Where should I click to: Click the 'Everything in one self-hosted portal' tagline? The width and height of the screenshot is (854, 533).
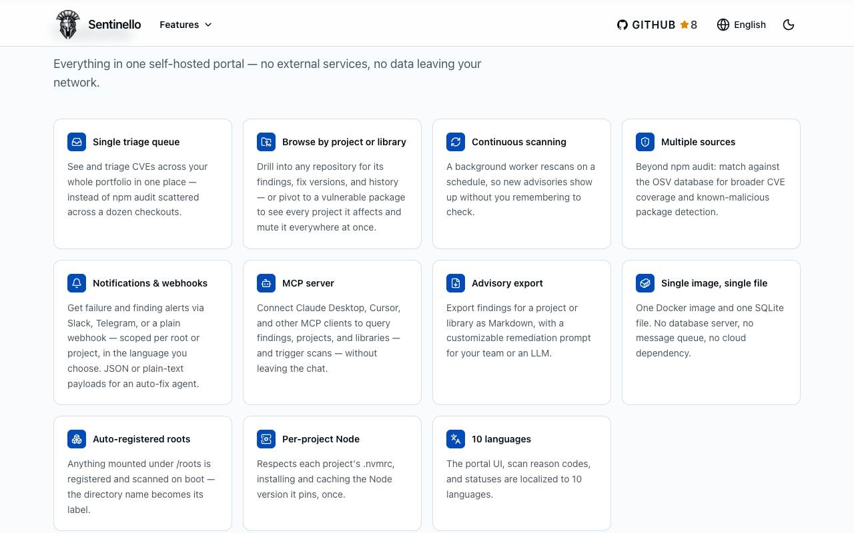268,73
